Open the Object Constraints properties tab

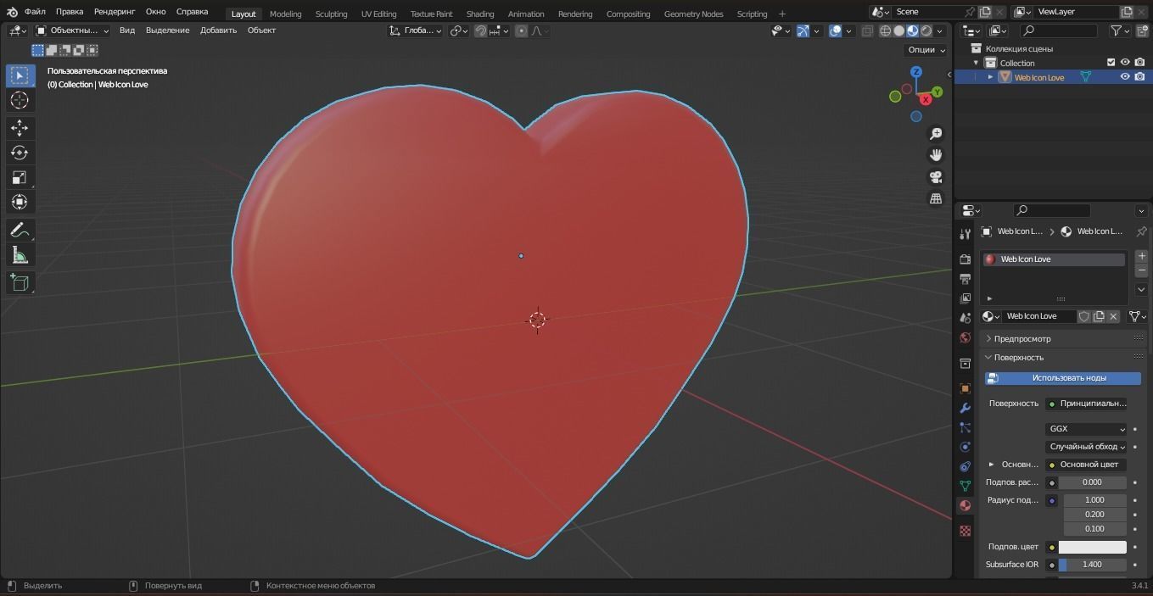tap(965, 466)
